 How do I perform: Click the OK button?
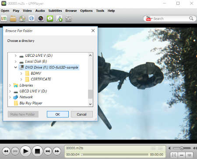pyautogui.click(x=58, y=114)
